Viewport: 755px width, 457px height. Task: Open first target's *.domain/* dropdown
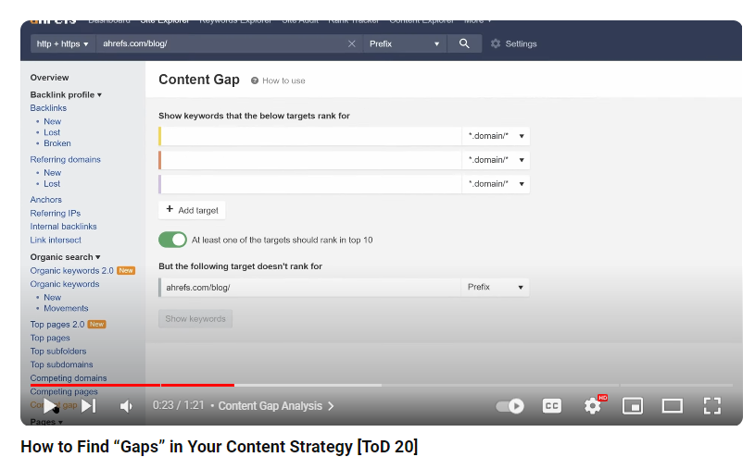click(x=496, y=136)
